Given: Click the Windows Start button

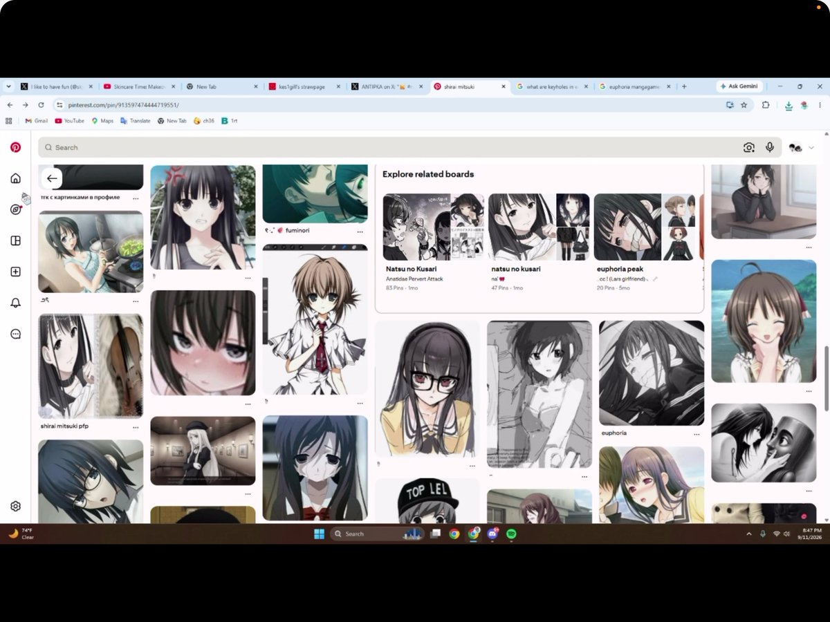Looking at the screenshot, I should (x=319, y=534).
